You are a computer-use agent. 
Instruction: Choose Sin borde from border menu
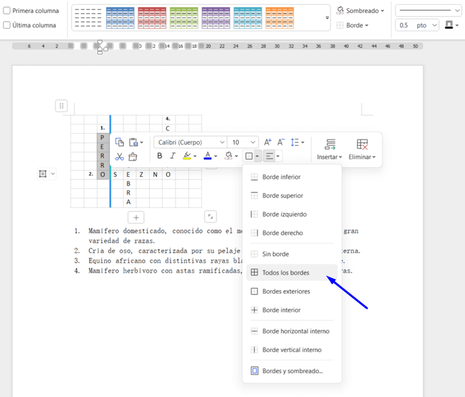[x=276, y=254]
